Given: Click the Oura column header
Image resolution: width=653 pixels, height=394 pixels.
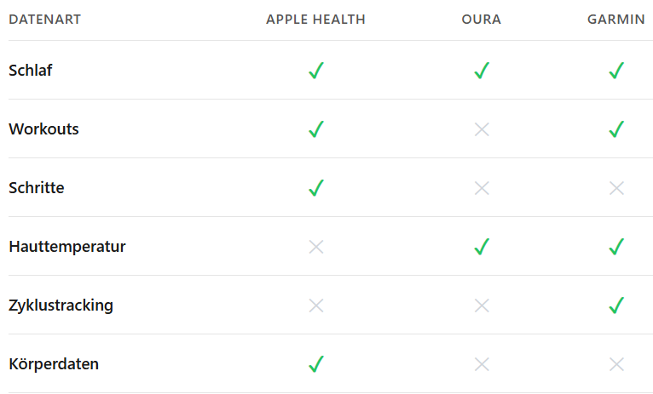Looking at the screenshot, I should (x=482, y=20).
